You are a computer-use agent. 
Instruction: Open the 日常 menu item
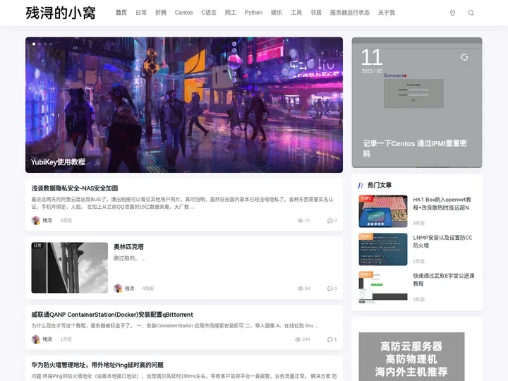click(141, 13)
